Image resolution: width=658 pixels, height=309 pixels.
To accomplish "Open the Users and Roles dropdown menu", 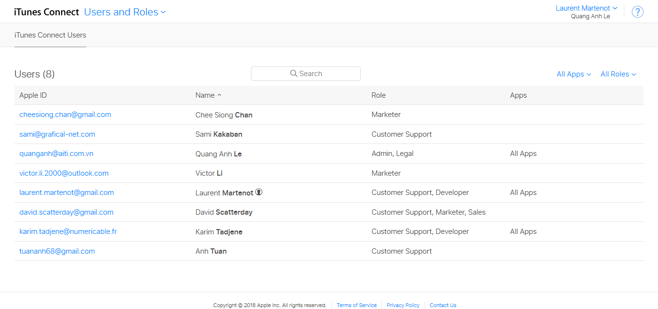I will pyautogui.click(x=125, y=12).
